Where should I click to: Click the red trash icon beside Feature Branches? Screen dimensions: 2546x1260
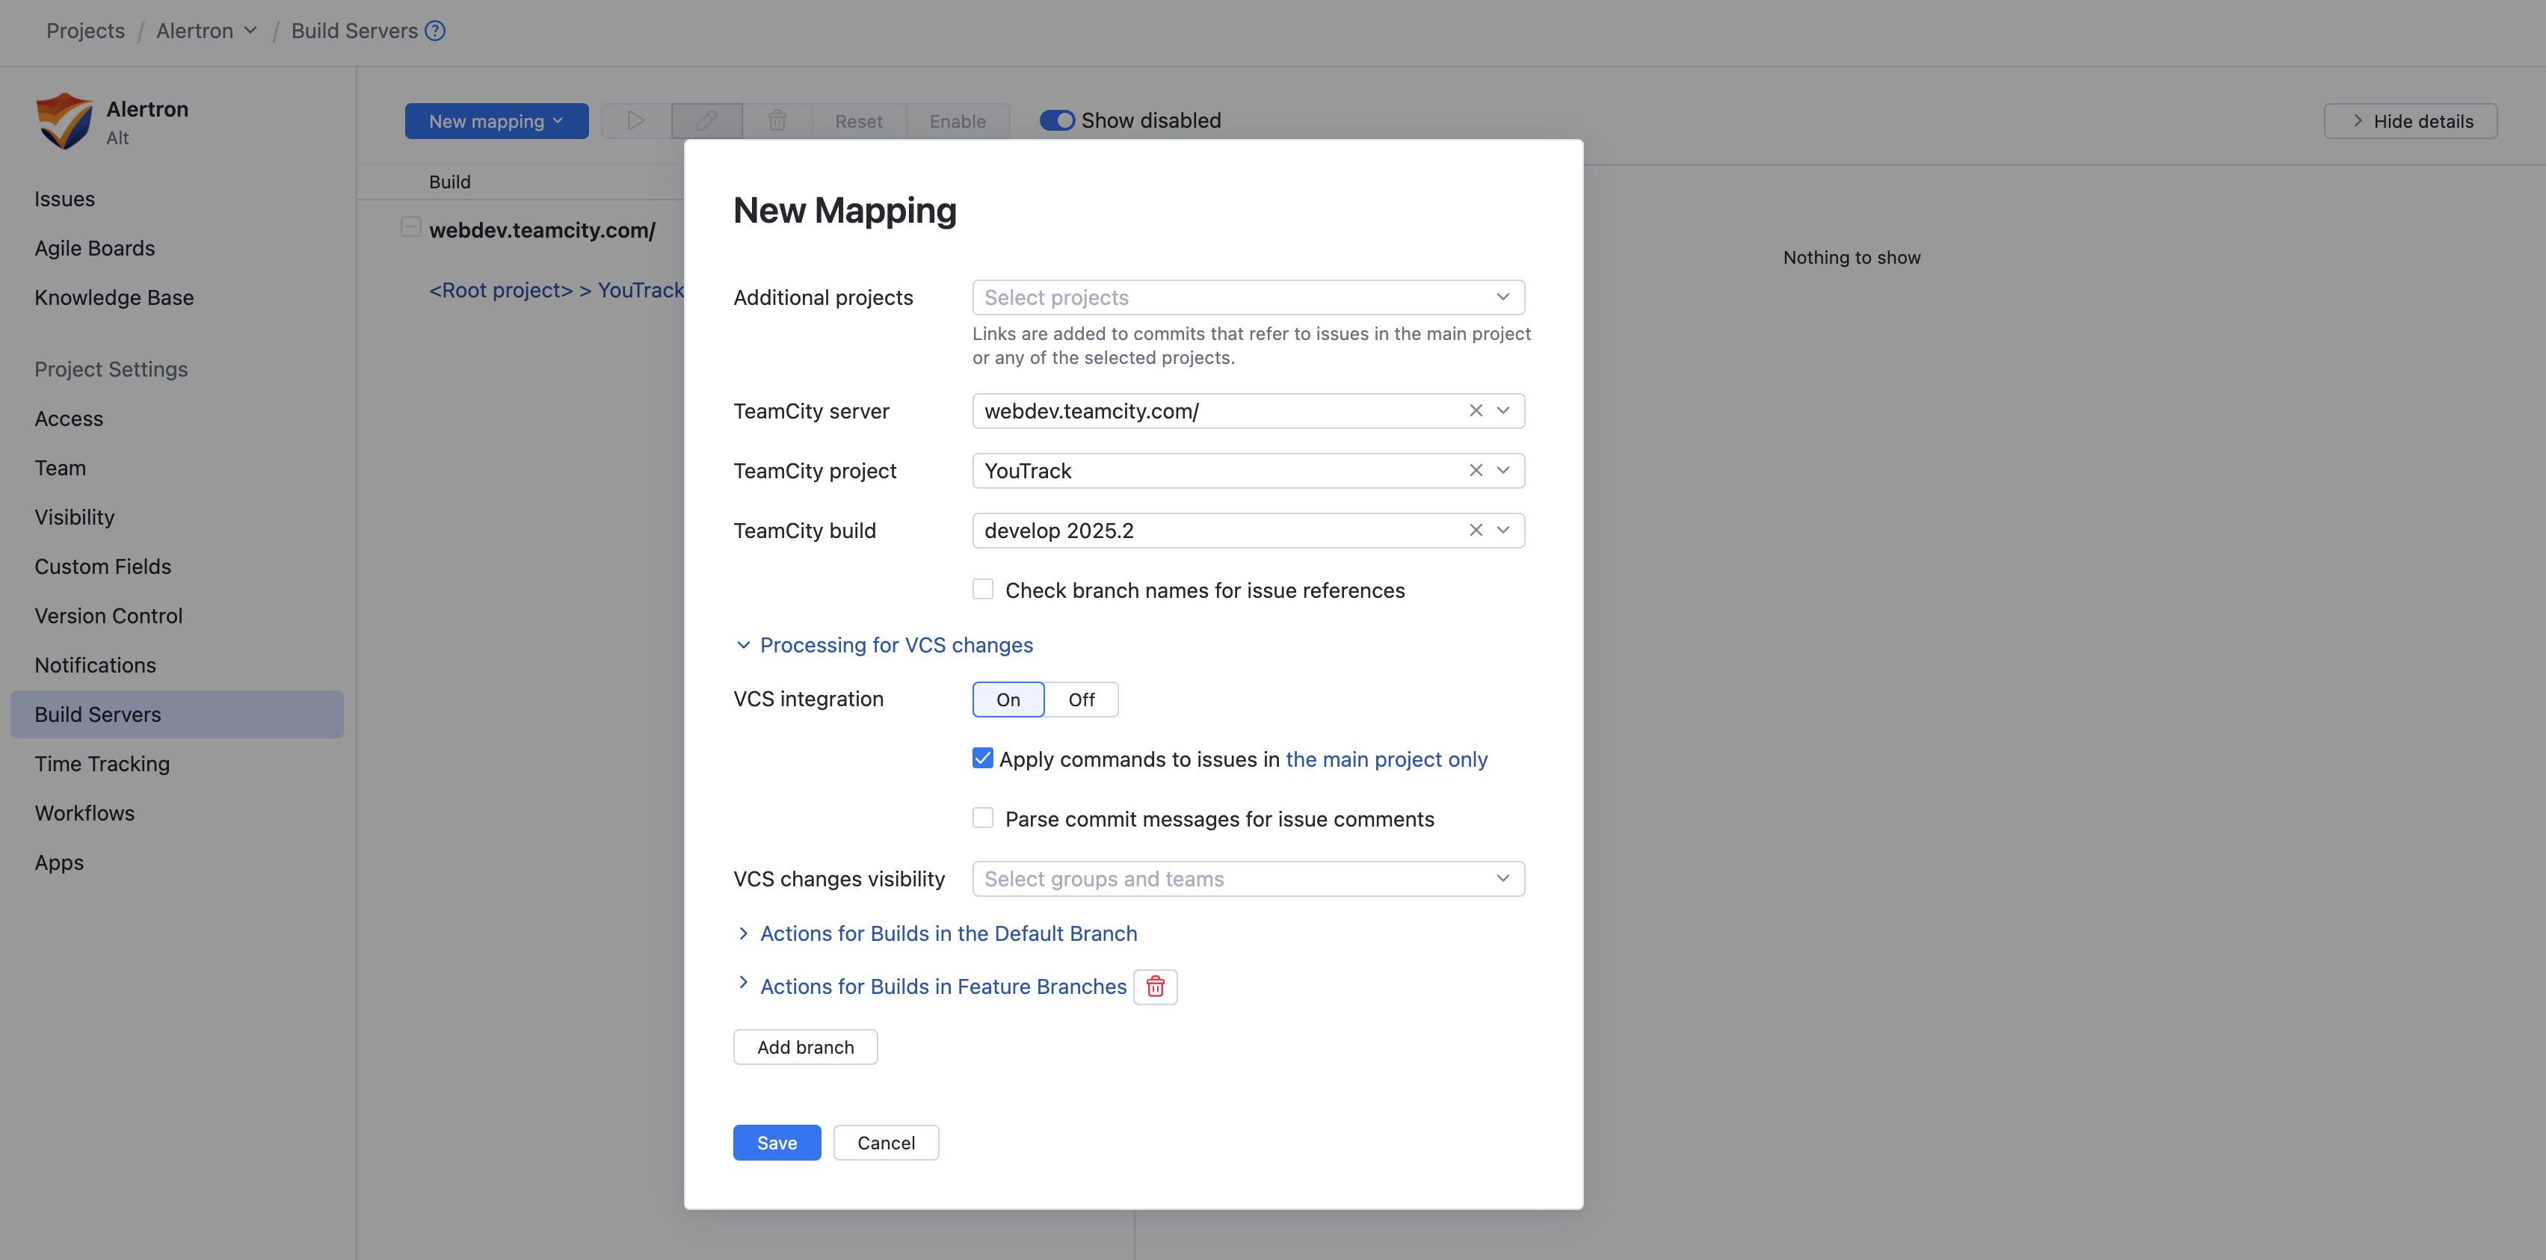point(1154,986)
